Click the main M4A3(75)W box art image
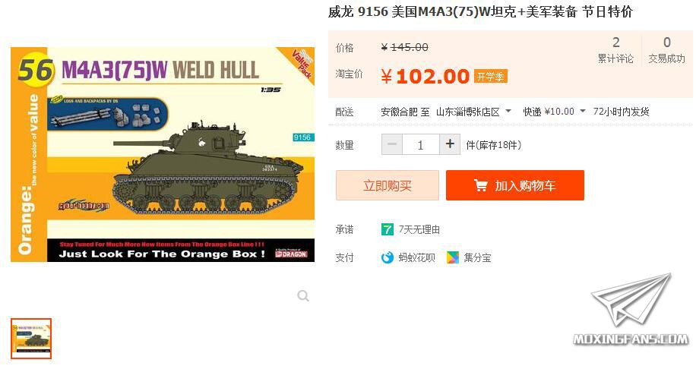 click(163, 154)
